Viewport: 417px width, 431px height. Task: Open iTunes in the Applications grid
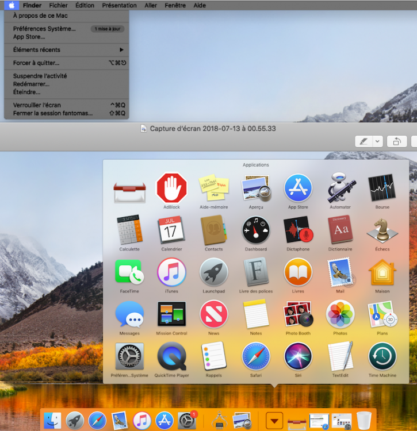click(x=171, y=272)
